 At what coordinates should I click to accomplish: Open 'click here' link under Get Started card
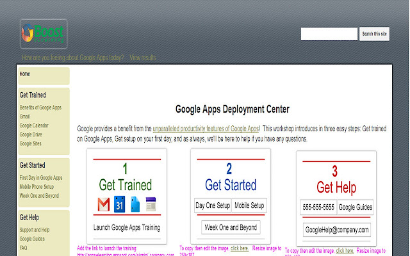(239, 248)
